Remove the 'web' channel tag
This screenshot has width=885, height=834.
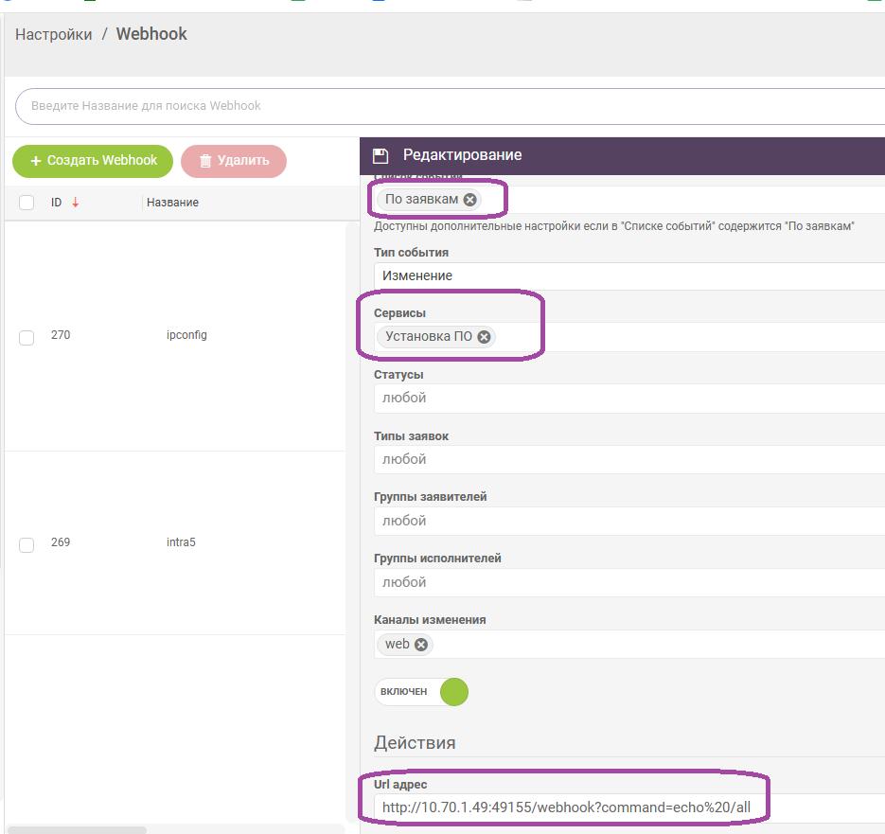(421, 645)
